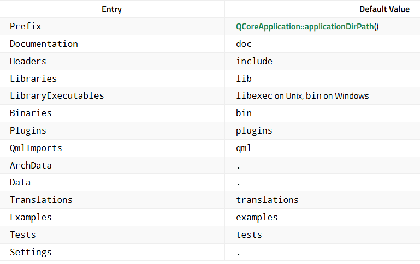
Task: Click the Plugins entry name
Action: (x=28, y=130)
